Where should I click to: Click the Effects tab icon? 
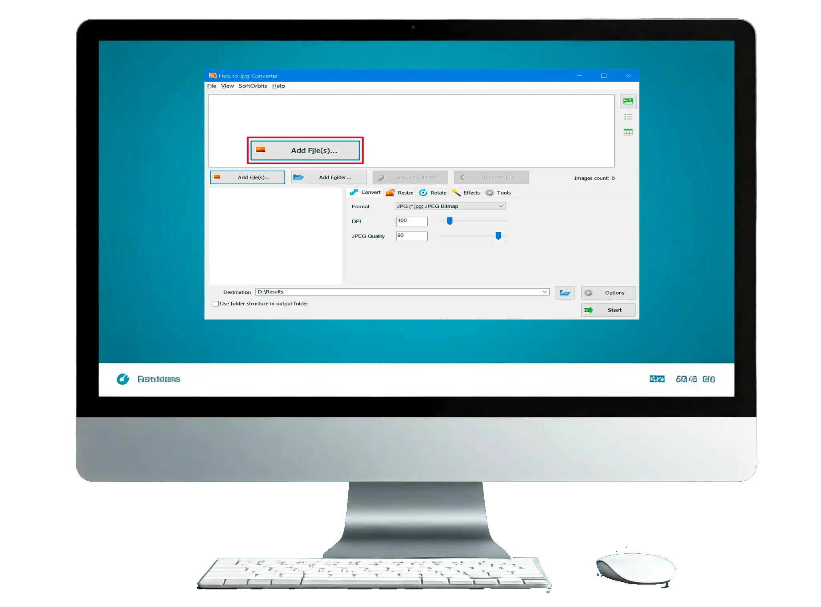pos(456,193)
